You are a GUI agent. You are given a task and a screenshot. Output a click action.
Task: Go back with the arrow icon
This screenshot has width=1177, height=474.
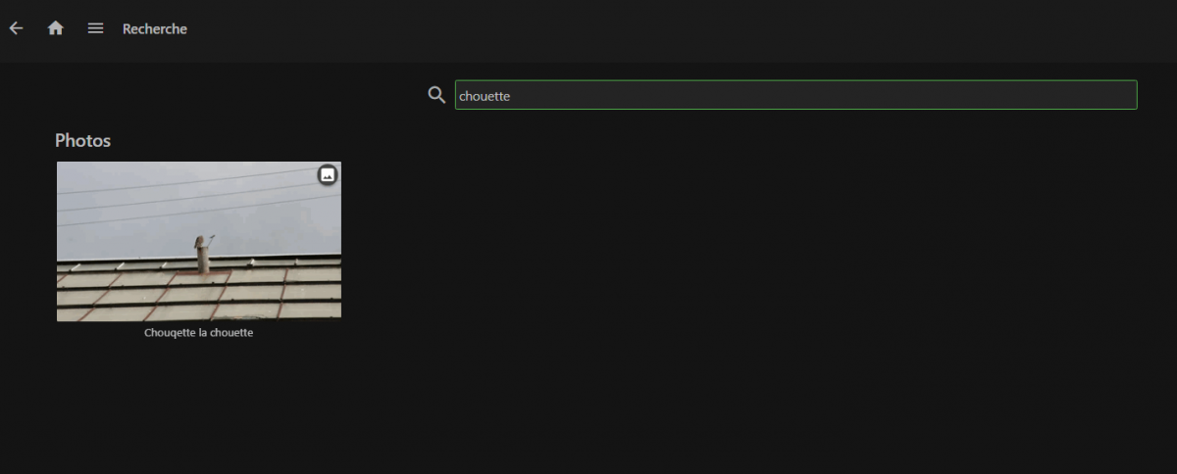pyautogui.click(x=16, y=28)
